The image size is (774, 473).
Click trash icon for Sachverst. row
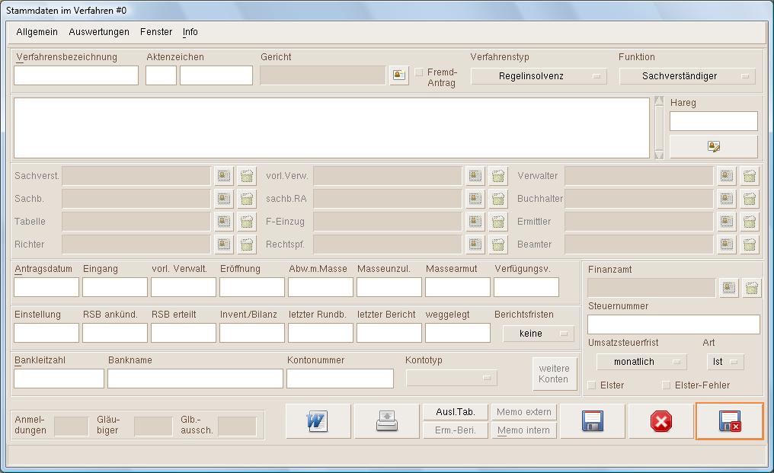pyautogui.click(x=247, y=175)
